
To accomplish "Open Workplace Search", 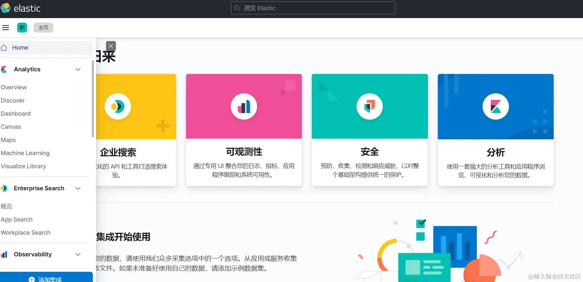I will 26,233.
